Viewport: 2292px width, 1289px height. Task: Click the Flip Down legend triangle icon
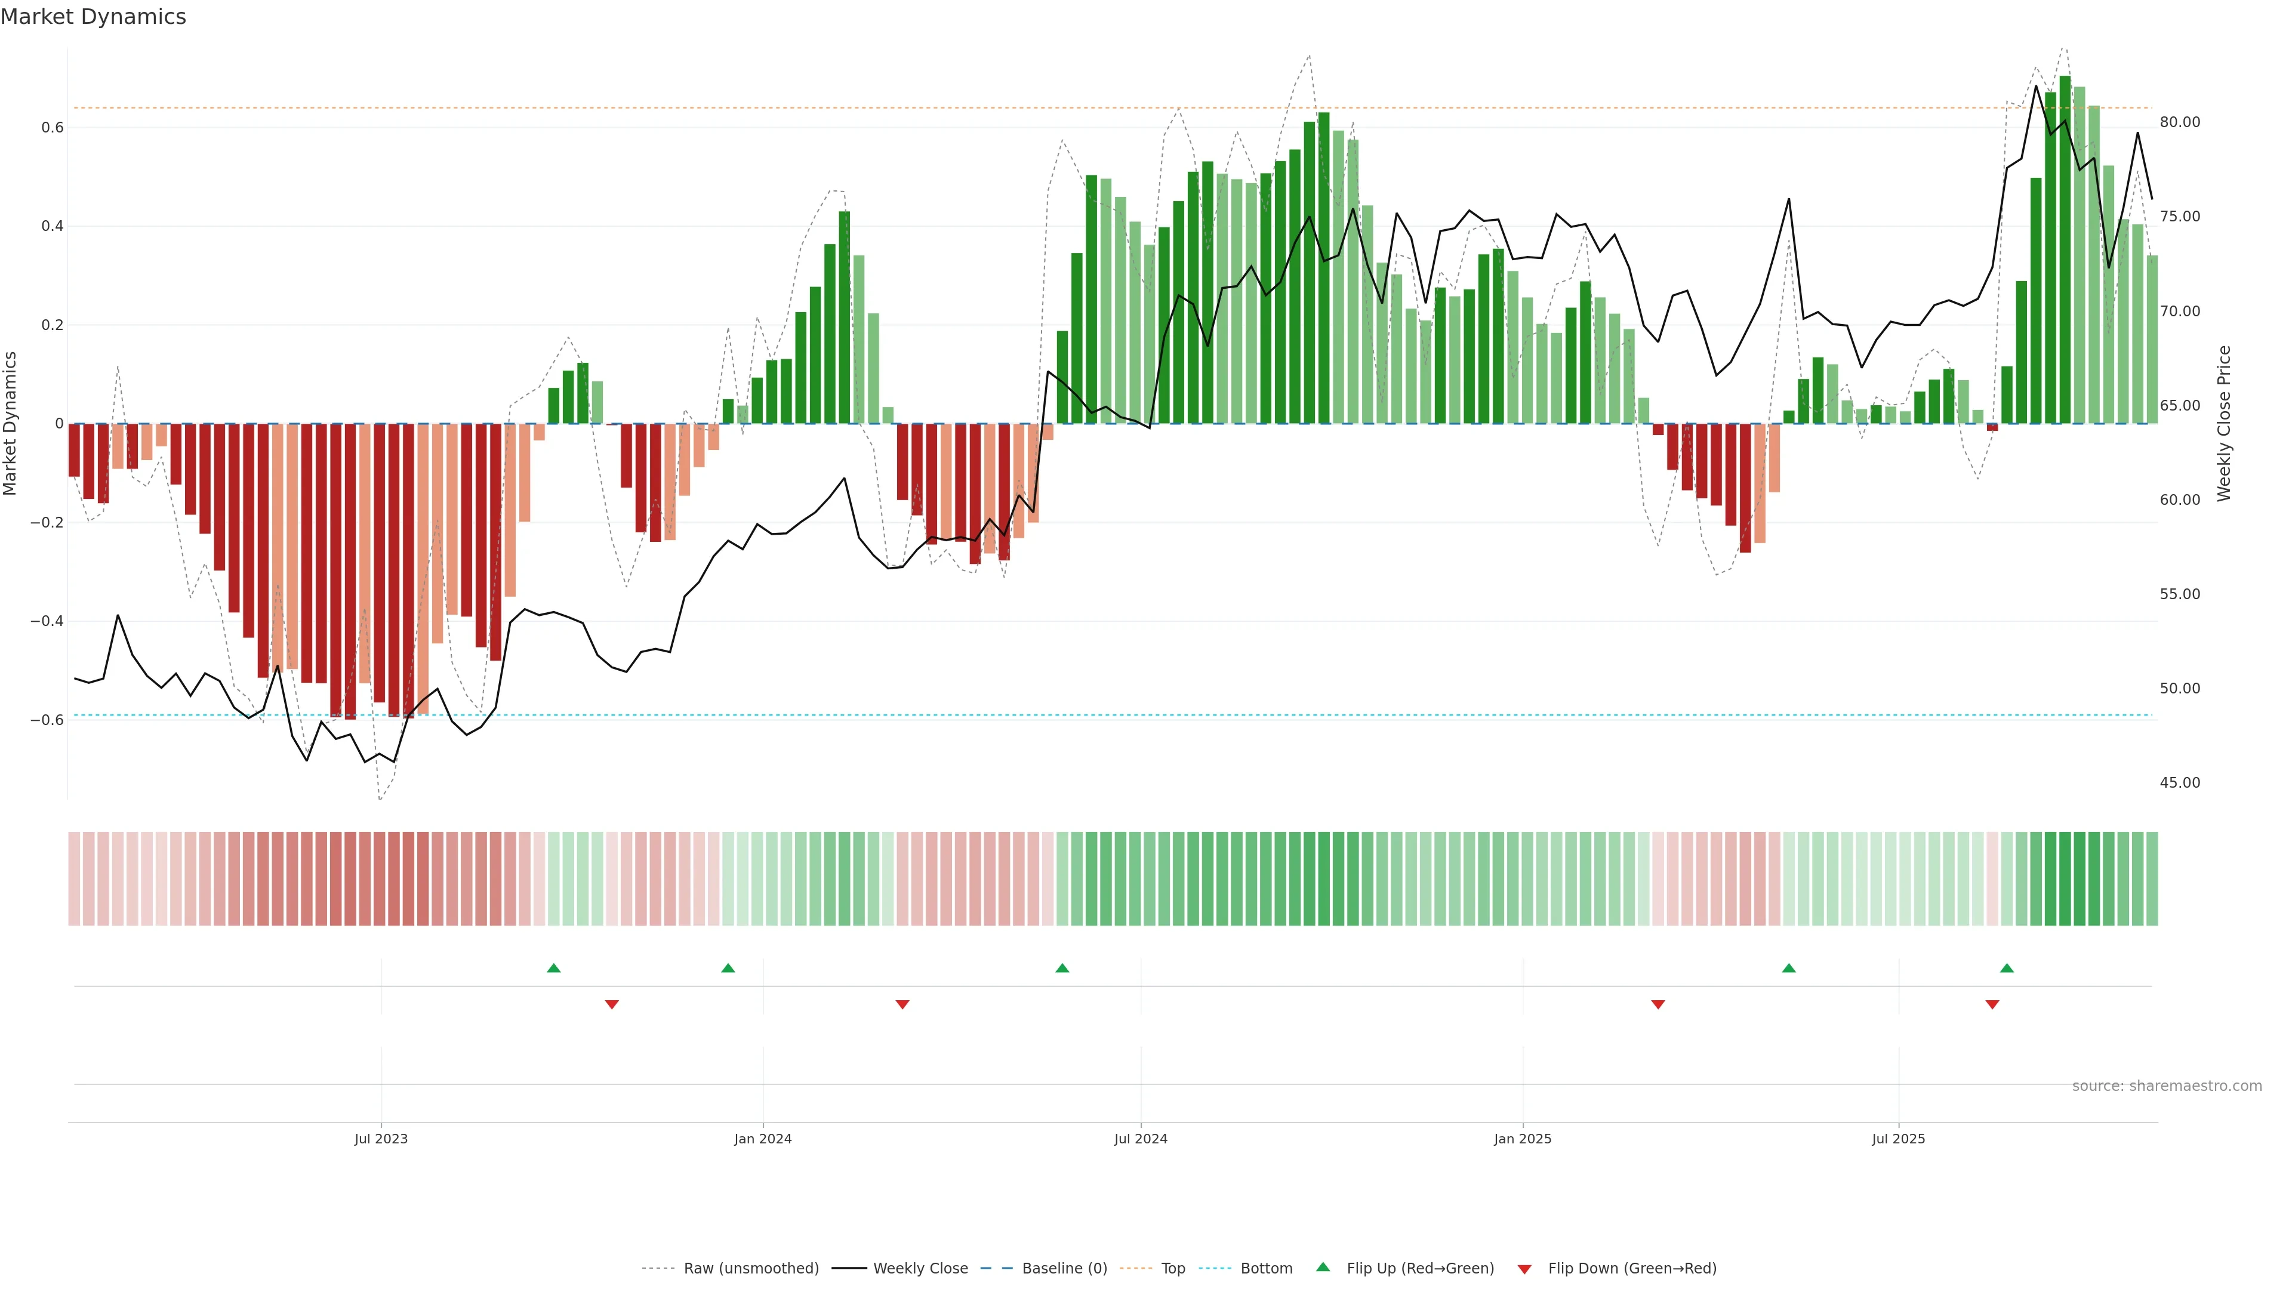[x=1524, y=1269]
